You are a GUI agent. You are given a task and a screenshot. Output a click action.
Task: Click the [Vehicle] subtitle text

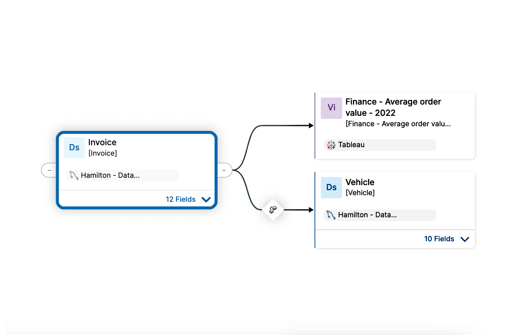click(x=360, y=192)
